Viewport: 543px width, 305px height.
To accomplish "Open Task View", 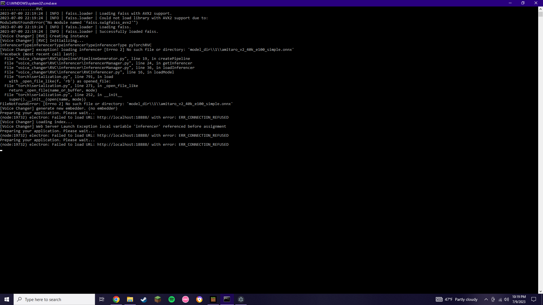I will (x=102, y=299).
